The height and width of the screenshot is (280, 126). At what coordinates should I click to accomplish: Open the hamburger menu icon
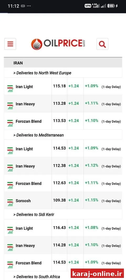(10, 44)
